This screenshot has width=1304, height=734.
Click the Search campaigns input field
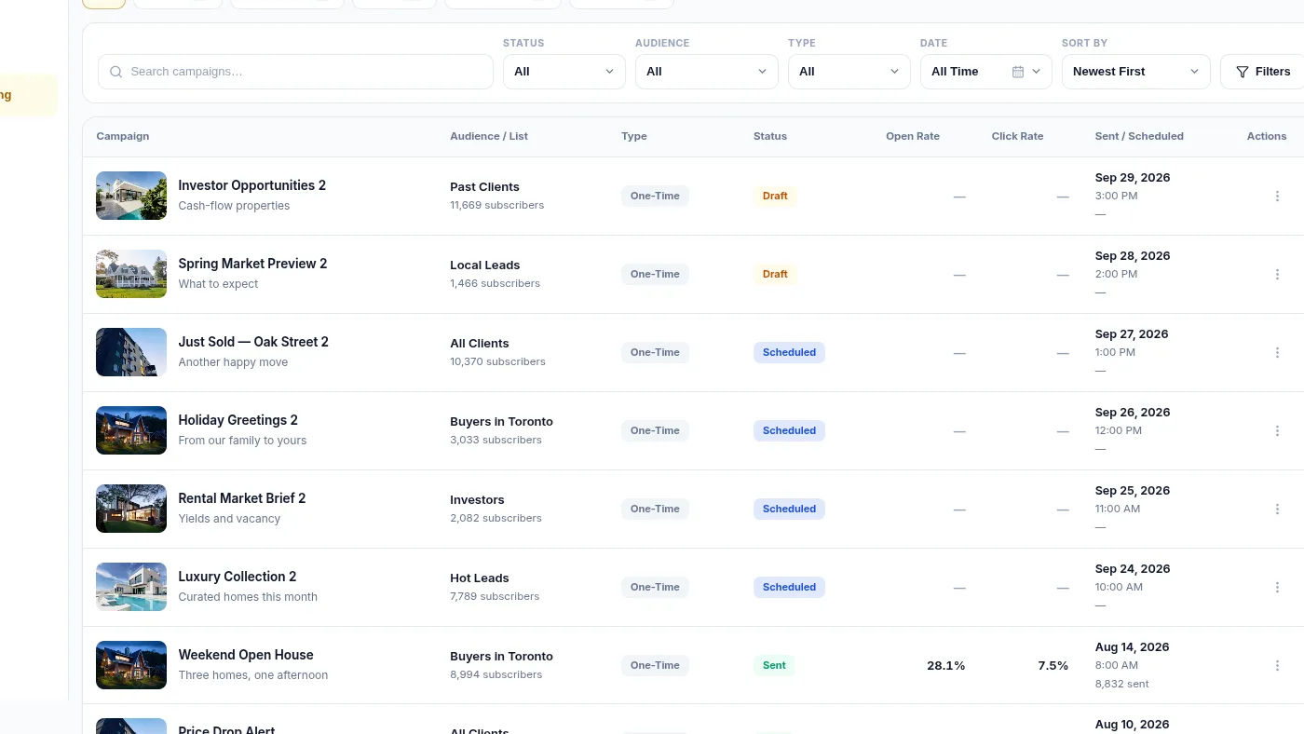(295, 72)
